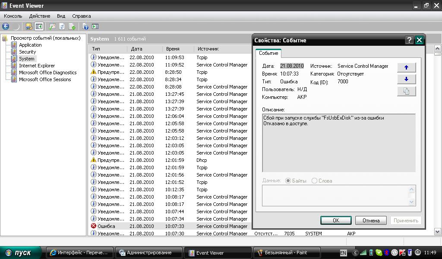Open the Действие menu
Screen dimensions: 442x259
click(x=40, y=16)
